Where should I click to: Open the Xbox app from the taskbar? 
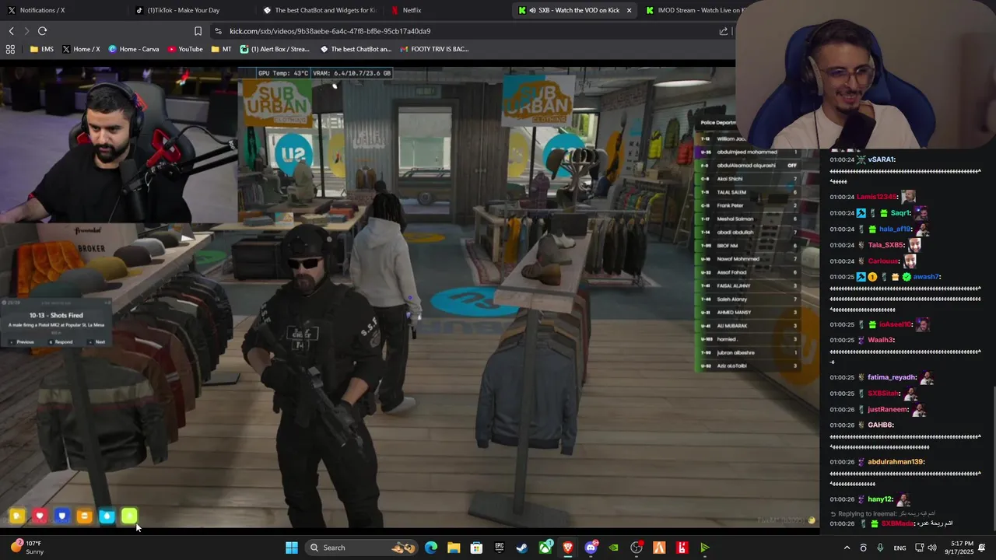point(545,548)
